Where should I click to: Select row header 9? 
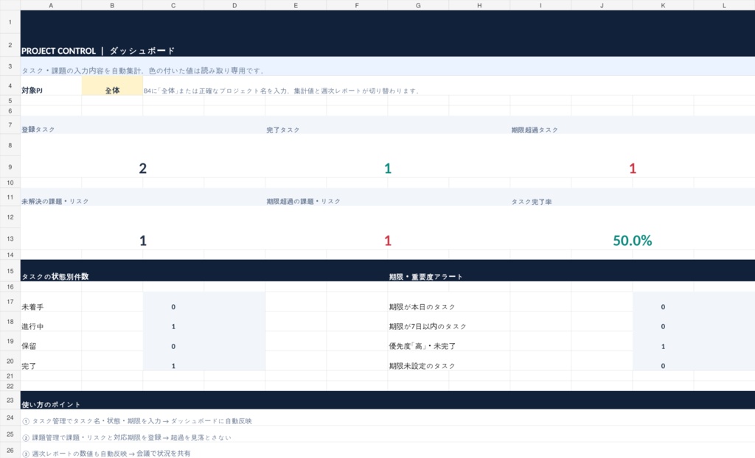click(x=10, y=167)
